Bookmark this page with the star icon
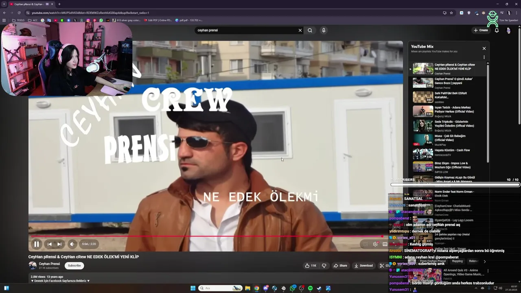Screen dimensions: 521x293 click(451, 13)
